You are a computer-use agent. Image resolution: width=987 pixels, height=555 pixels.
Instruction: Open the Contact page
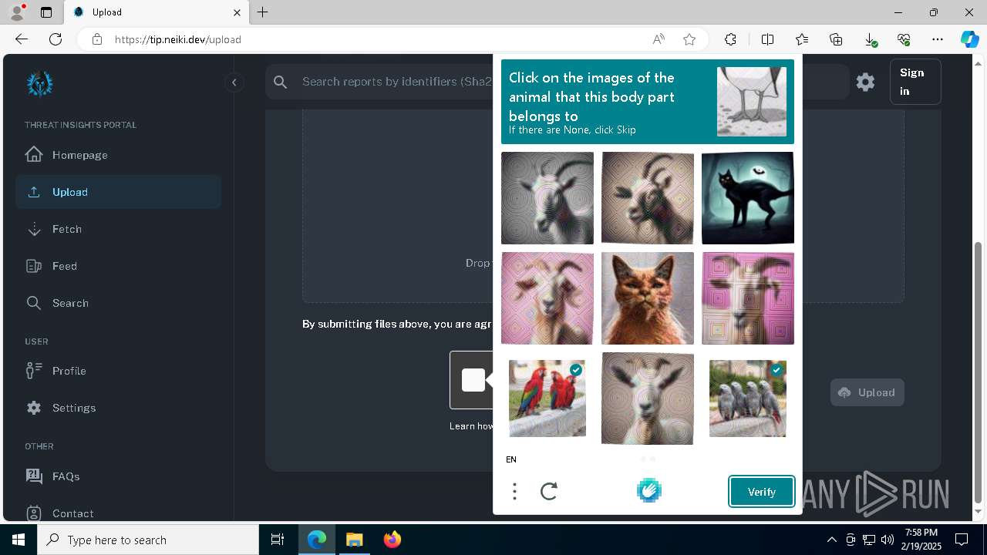click(x=118, y=513)
